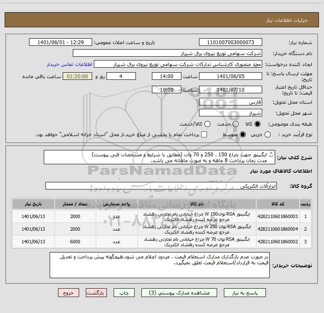
Task: Click product code 4282110601860003
Action: (278, 216)
